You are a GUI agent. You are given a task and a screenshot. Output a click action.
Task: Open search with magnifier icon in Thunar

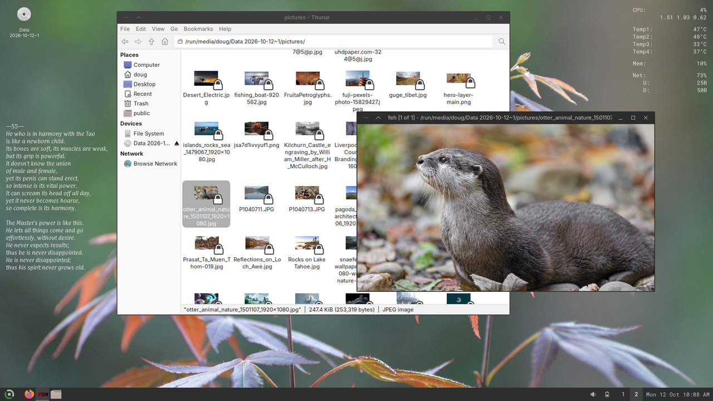coord(502,42)
